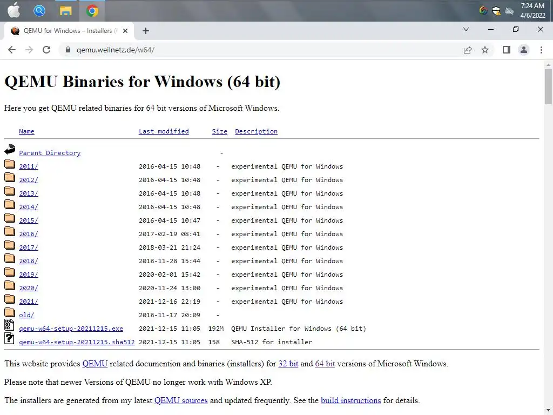Open a new tab with the plus button
This screenshot has width=553, height=415.
coord(146,31)
